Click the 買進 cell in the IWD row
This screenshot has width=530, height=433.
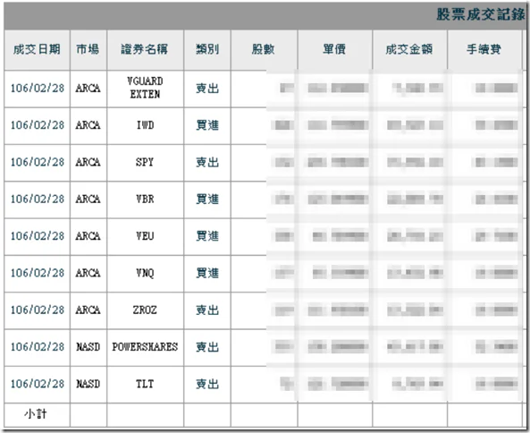(207, 125)
